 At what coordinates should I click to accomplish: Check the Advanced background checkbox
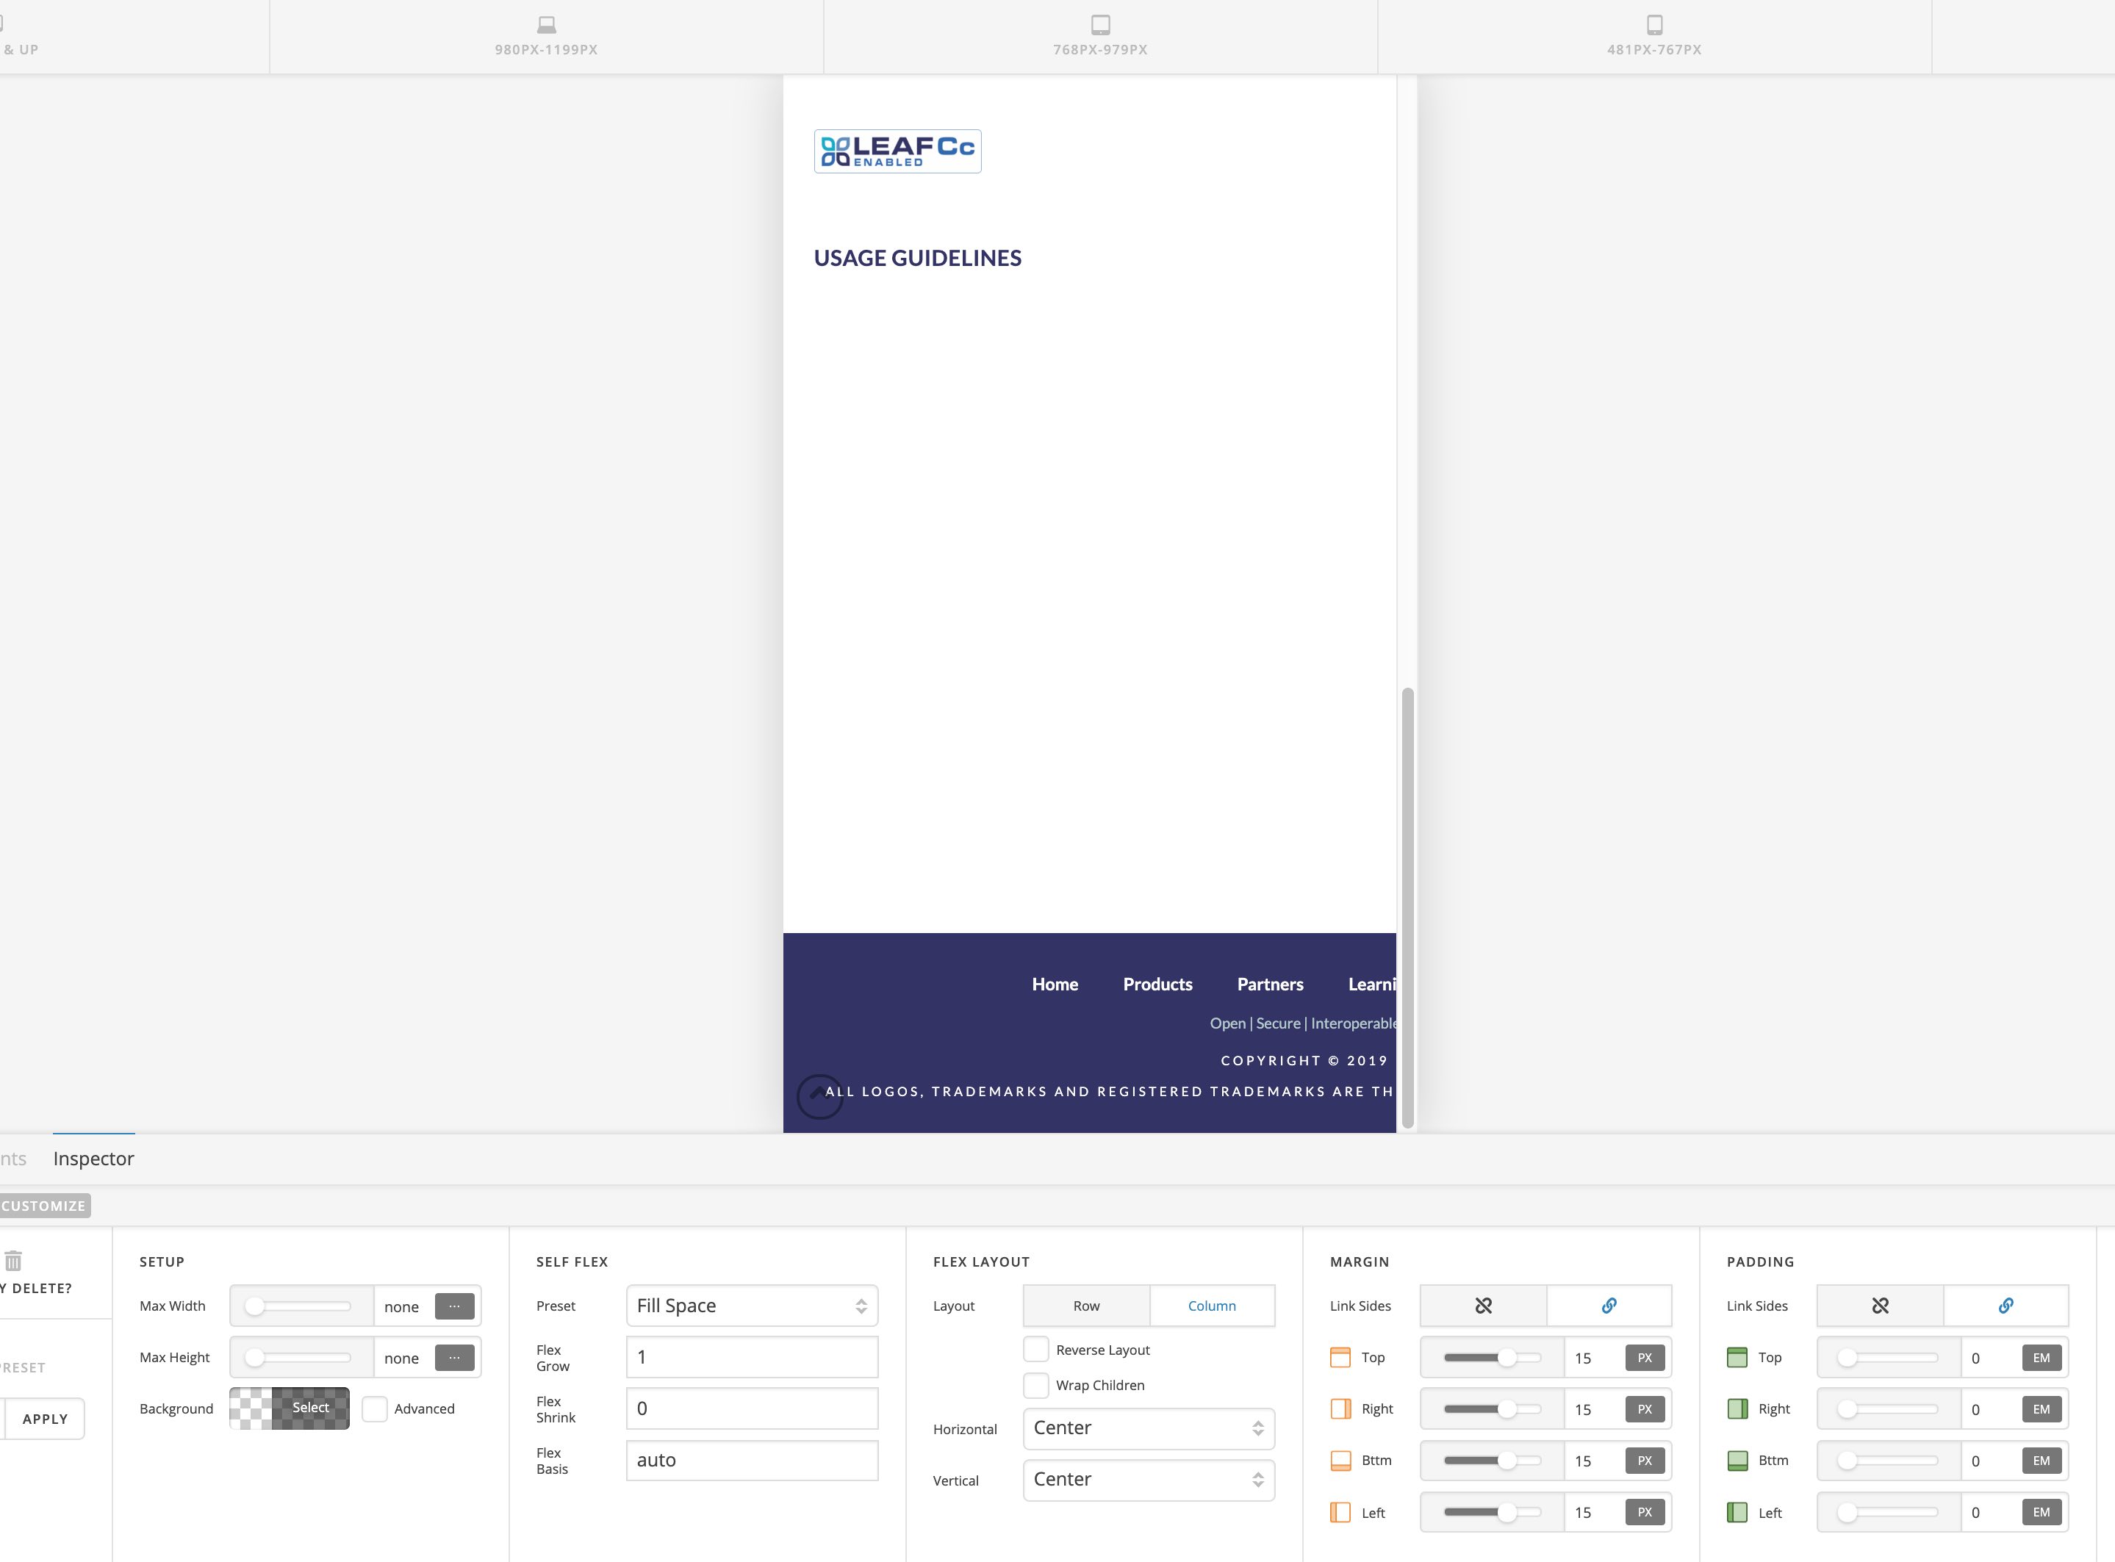click(374, 1409)
